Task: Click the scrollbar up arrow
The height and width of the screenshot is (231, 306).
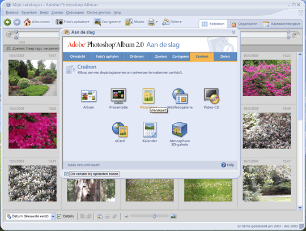Action: coord(300,54)
